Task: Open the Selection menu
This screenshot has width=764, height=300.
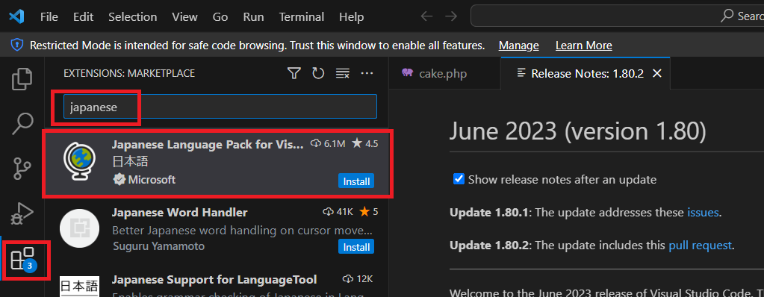Action: 132,17
